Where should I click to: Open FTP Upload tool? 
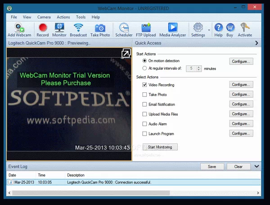[146, 28]
